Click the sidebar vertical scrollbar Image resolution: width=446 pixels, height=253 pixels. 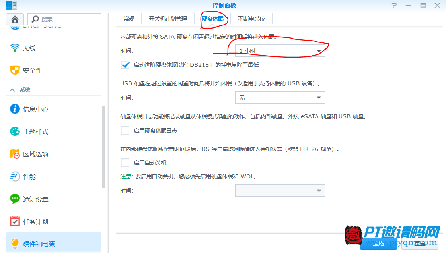point(103,147)
